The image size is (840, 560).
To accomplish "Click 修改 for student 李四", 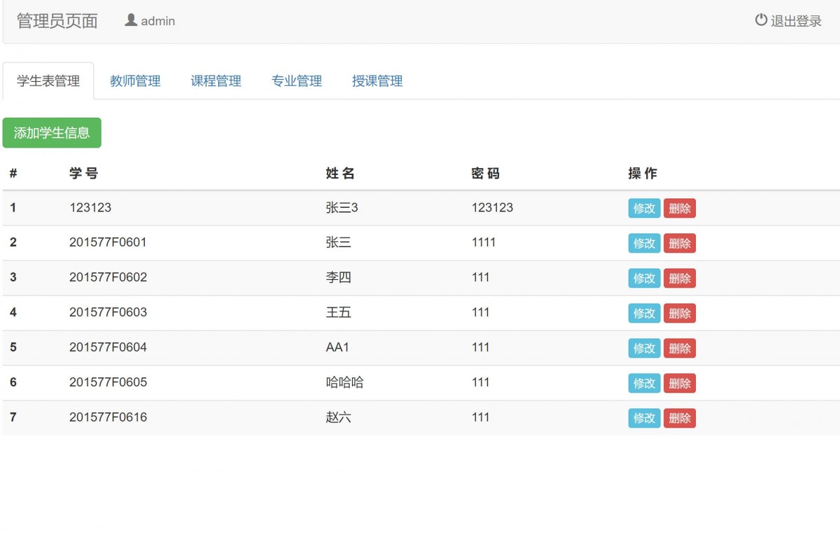I will [x=643, y=278].
